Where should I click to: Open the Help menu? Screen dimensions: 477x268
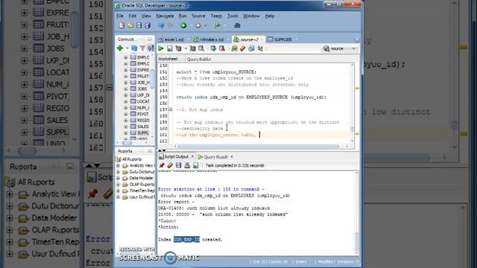pyautogui.click(x=270, y=16)
